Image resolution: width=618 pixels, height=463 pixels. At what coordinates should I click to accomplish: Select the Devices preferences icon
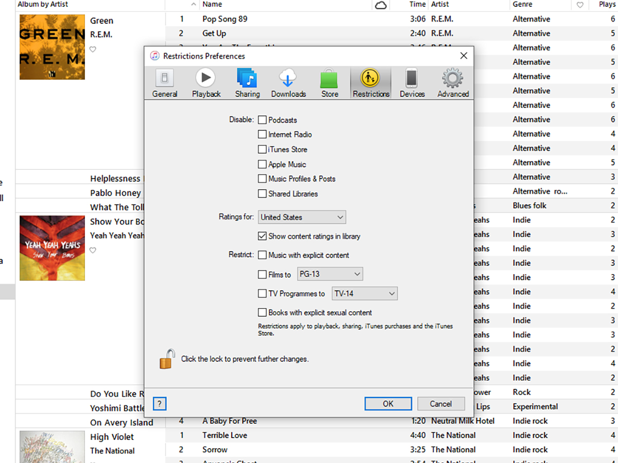pyautogui.click(x=411, y=81)
